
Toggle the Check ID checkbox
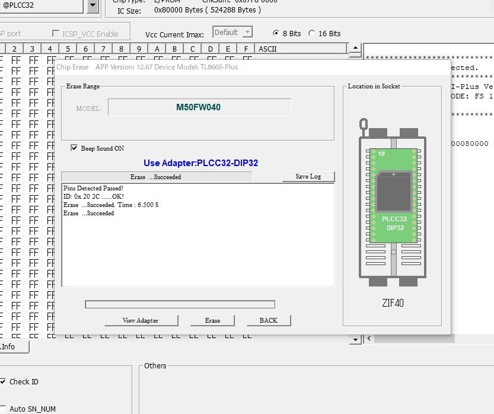click(3, 382)
